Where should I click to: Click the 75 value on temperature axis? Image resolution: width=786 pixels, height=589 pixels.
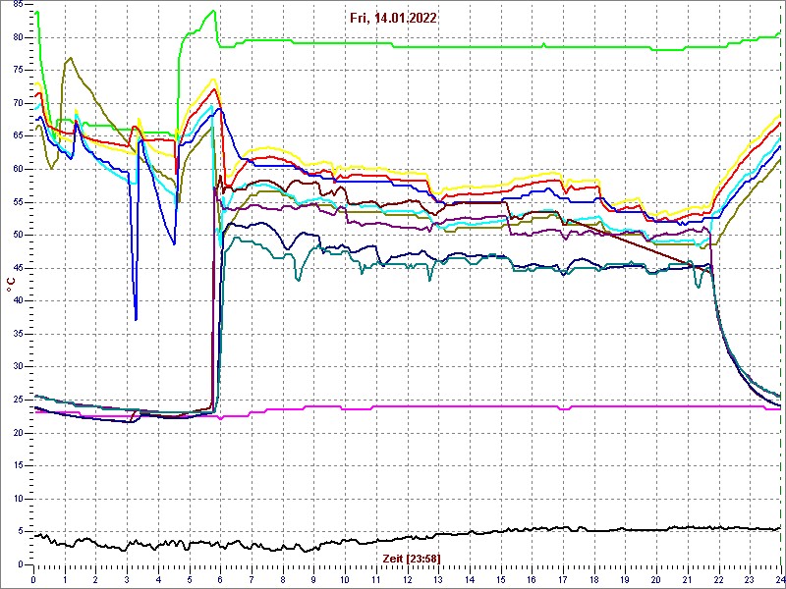tap(19, 71)
